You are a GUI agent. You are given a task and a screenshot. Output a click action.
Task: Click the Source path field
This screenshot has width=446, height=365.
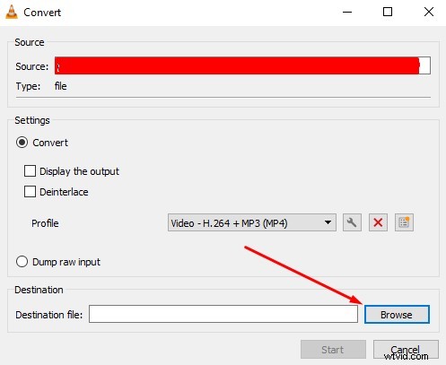(242, 65)
